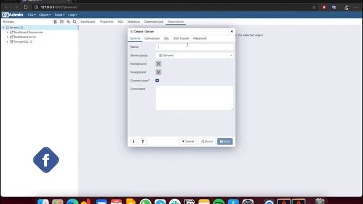
Task: Open the Dashboard tab
Action: pyautogui.click(x=88, y=22)
